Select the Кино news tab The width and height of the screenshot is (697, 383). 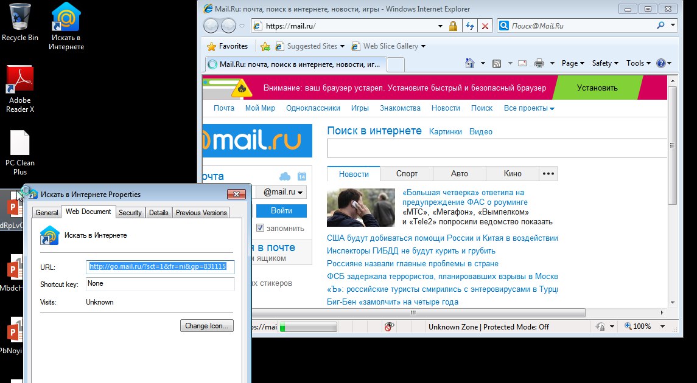pos(513,173)
